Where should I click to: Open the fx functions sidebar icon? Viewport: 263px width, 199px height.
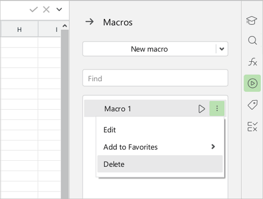(x=252, y=62)
